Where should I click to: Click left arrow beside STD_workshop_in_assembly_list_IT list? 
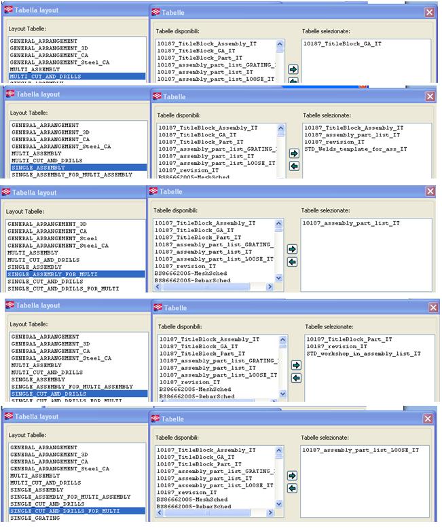tap(295, 377)
